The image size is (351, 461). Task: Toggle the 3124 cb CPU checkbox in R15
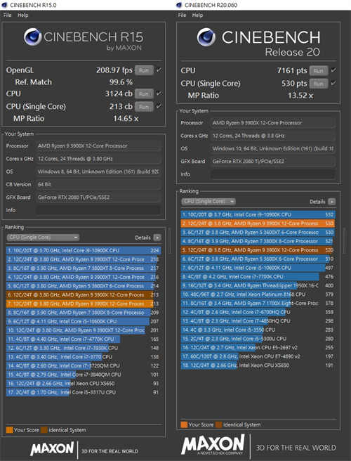click(159, 93)
